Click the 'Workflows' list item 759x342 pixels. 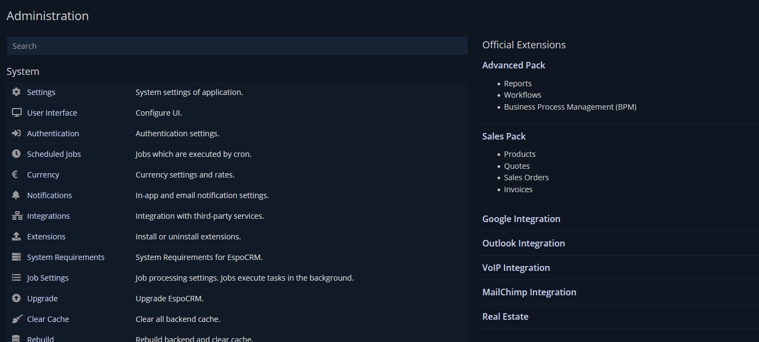(522, 95)
